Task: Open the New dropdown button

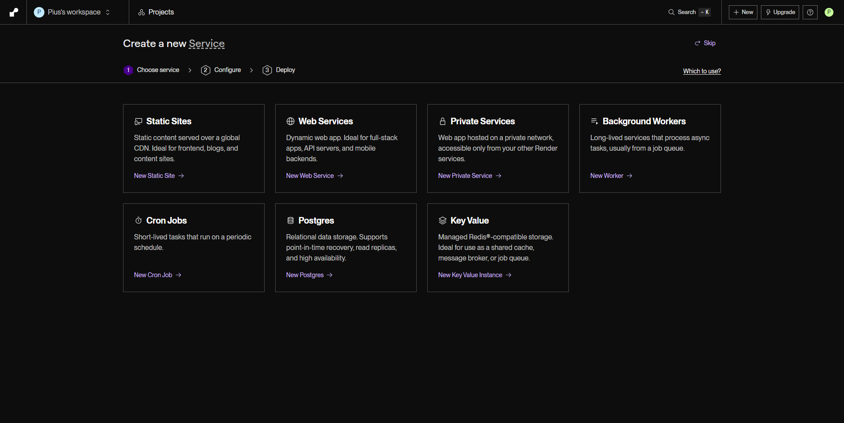Action: (743, 12)
